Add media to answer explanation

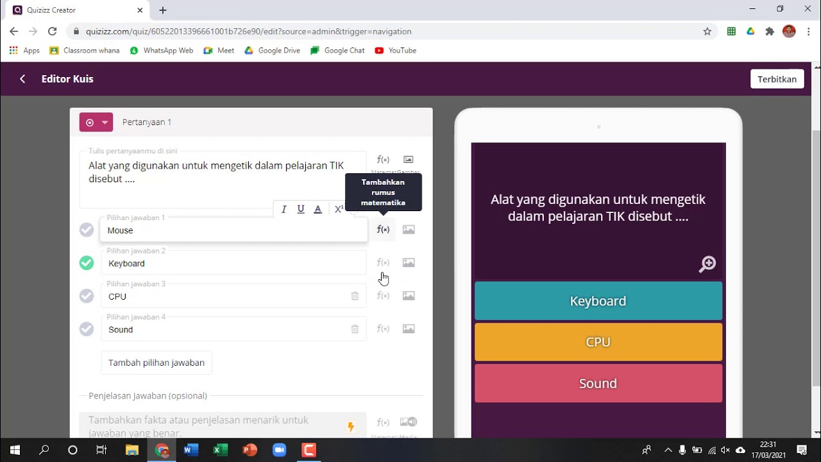pos(409,422)
